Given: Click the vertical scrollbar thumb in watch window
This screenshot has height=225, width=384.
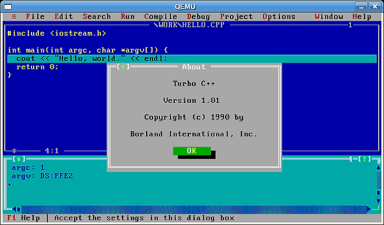Looking at the screenshot, I should tap(378, 192).
